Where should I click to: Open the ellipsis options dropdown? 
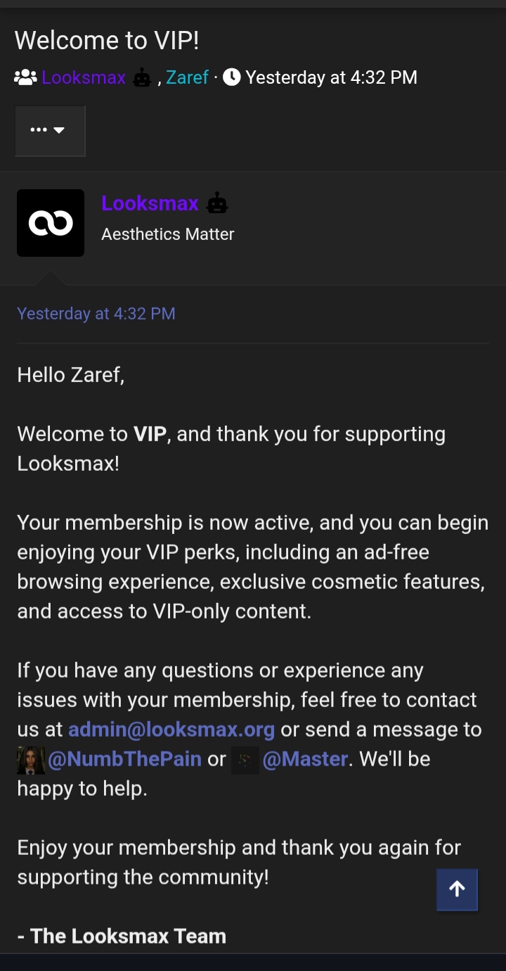50,130
